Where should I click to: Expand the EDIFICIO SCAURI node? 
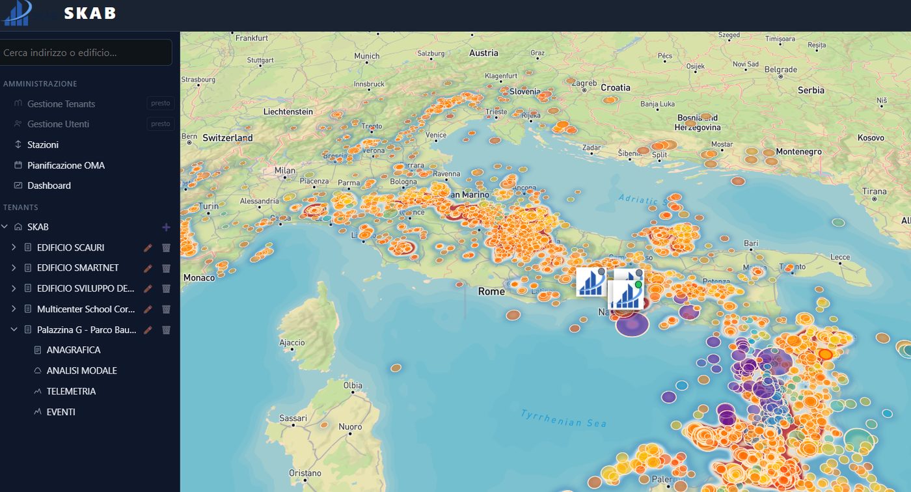pos(14,248)
